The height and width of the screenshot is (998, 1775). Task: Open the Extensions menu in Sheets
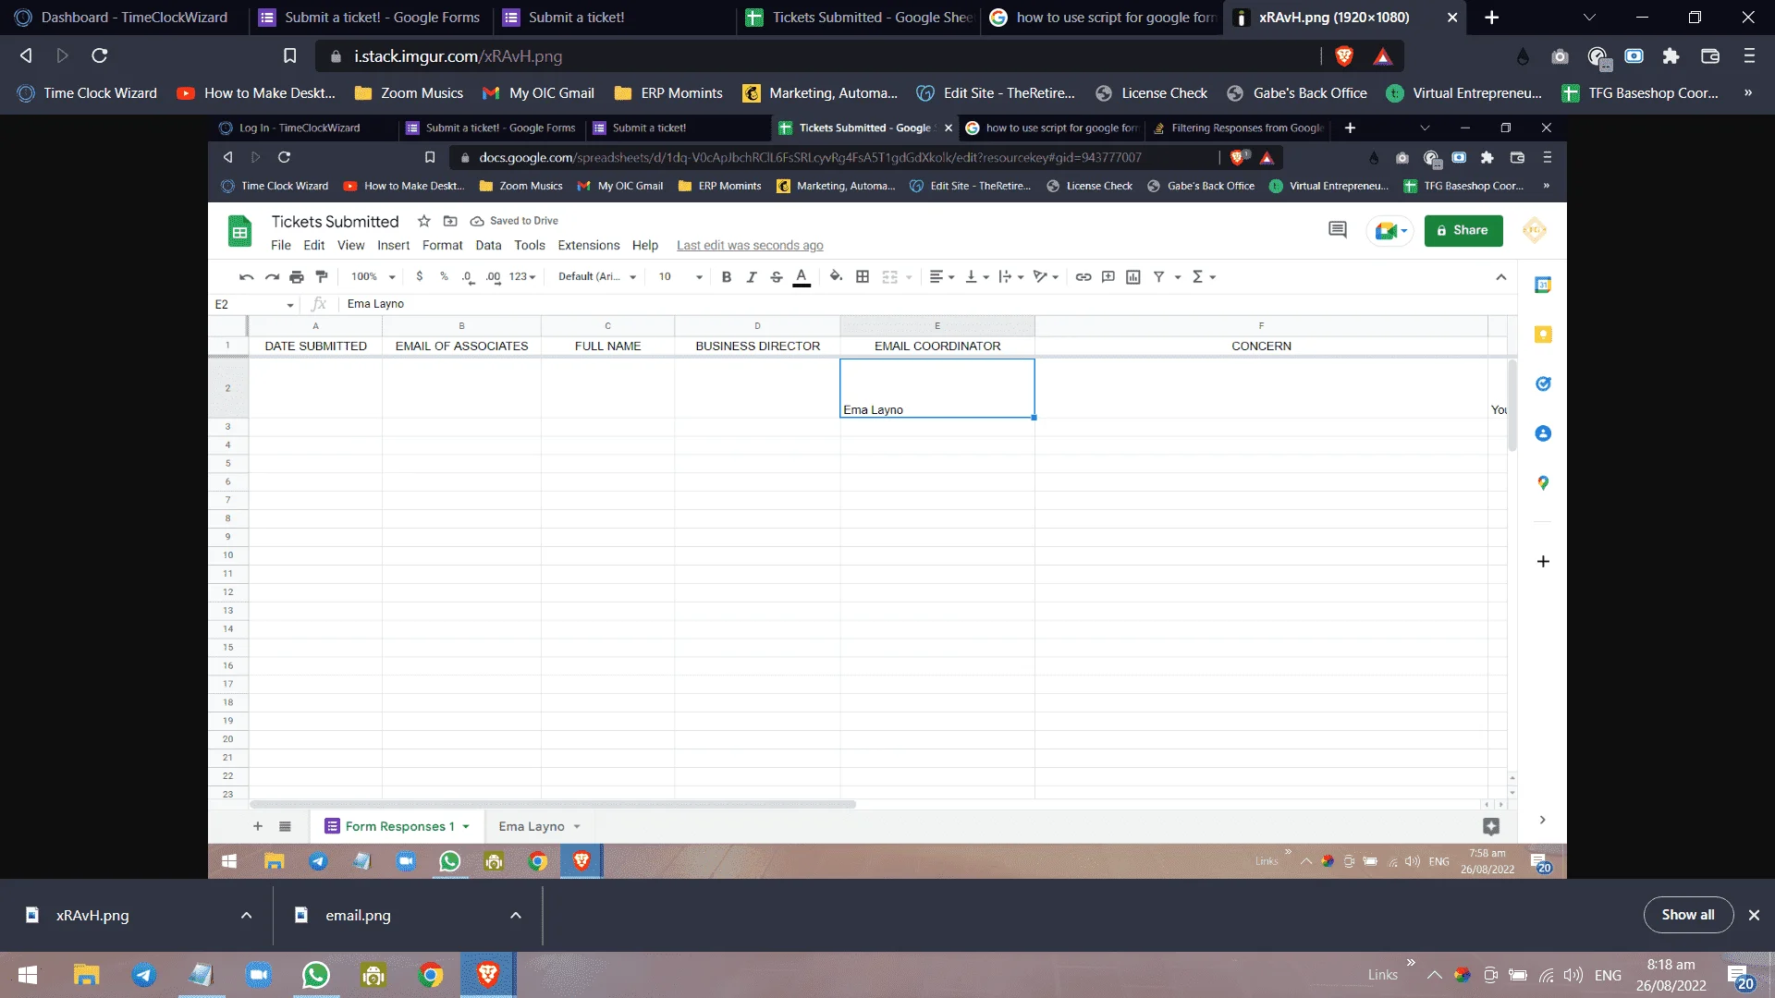(x=589, y=246)
